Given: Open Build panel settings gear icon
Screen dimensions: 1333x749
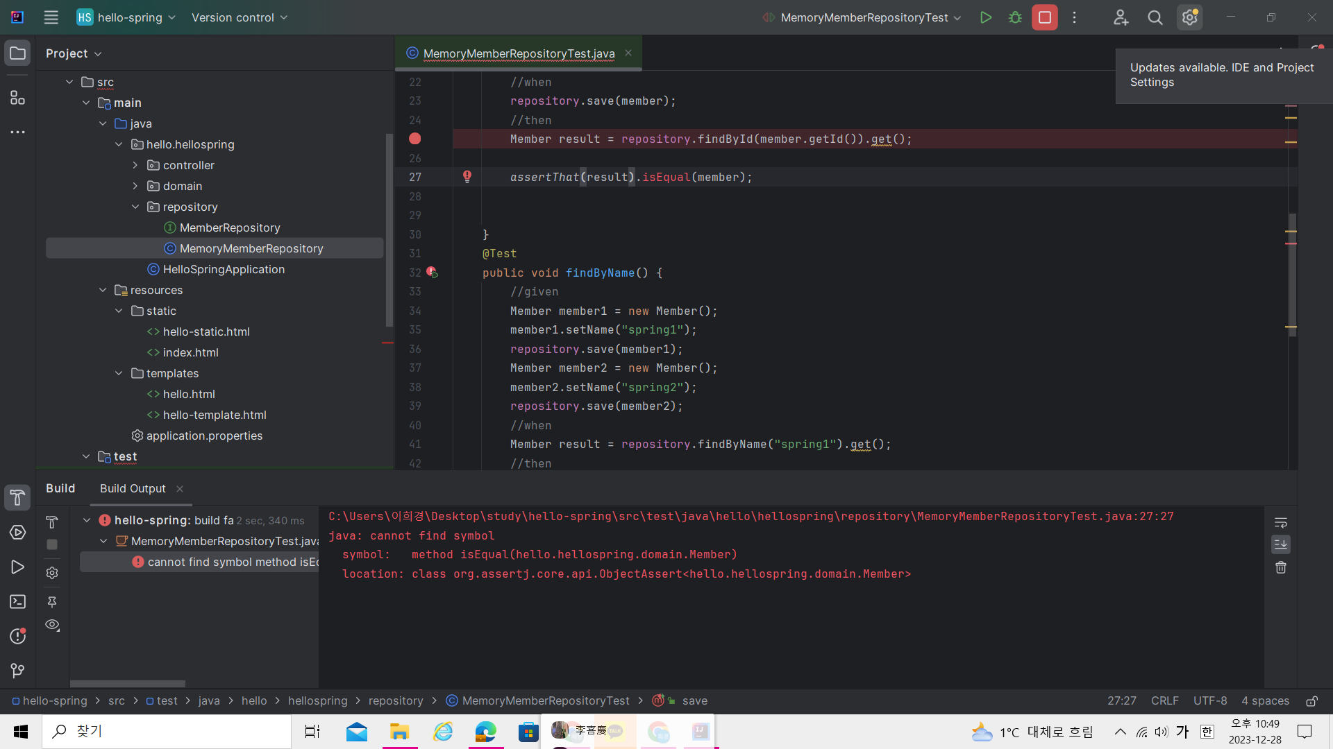Looking at the screenshot, I should coord(52,573).
